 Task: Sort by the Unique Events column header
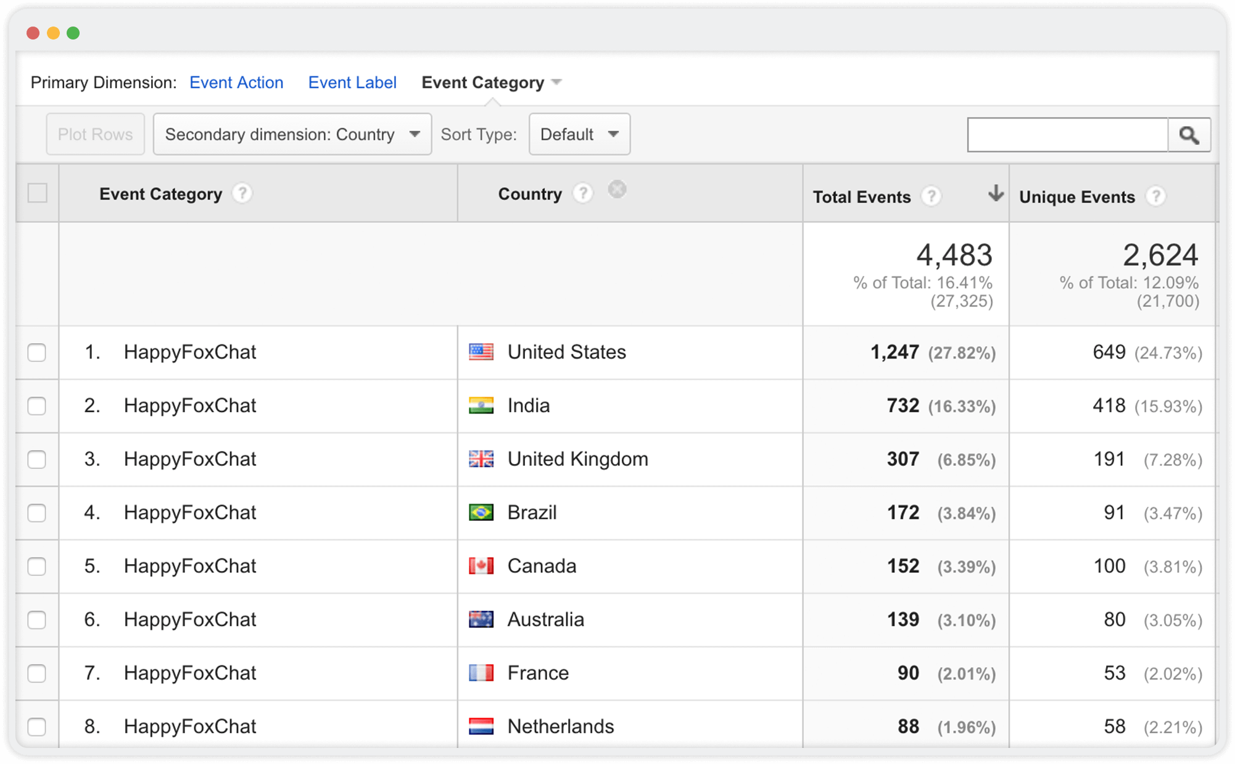1076,197
